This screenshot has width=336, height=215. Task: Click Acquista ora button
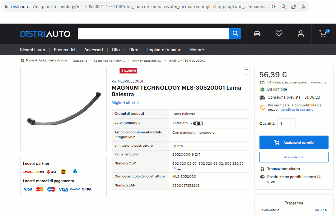pyautogui.click(x=294, y=157)
